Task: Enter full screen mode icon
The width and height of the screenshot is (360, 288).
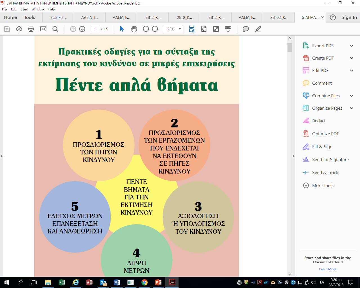Action: coord(216,29)
